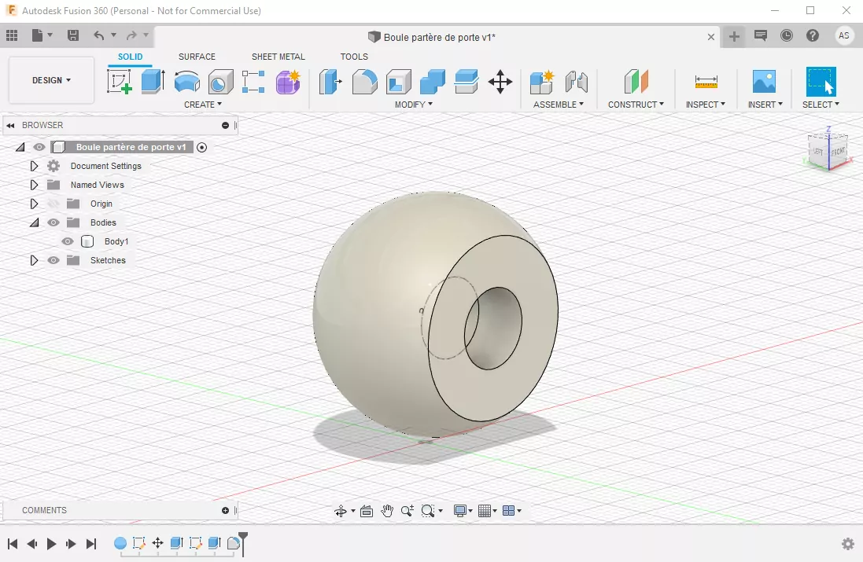Open a new design tab

click(x=734, y=37)
